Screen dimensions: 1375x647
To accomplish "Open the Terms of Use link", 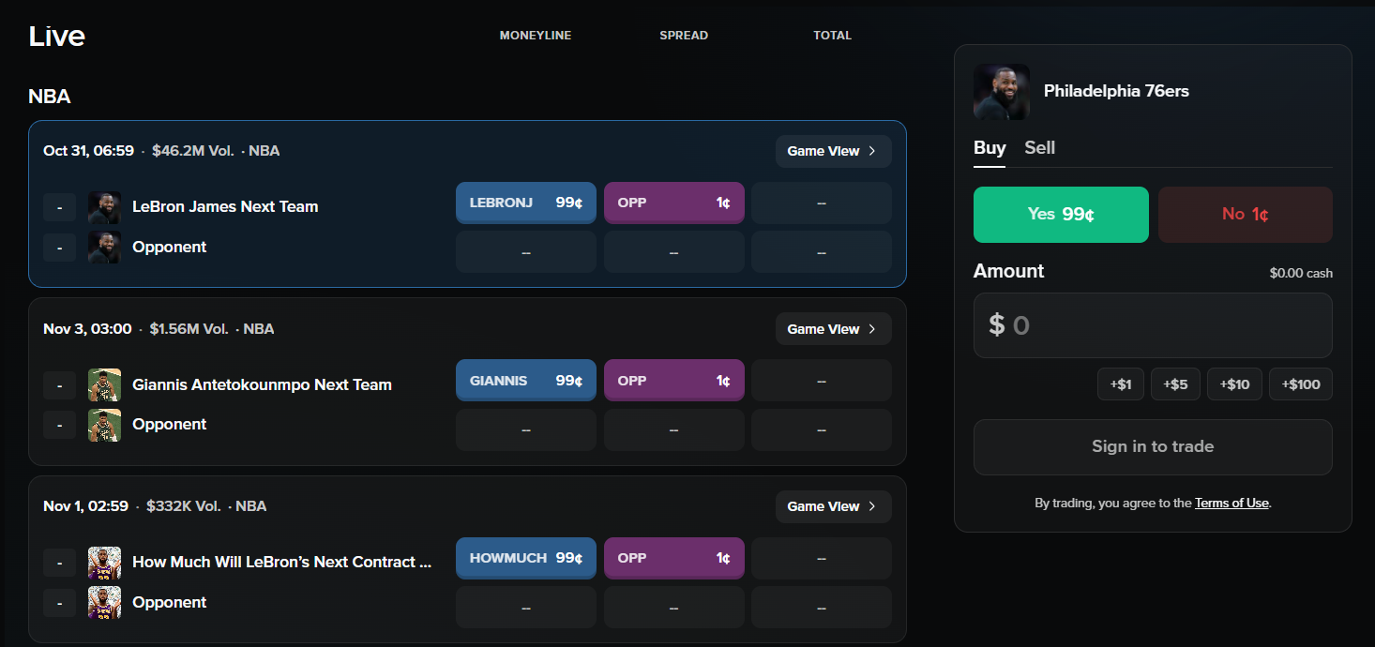I will pyautogui.click(x=1231, y=504).
